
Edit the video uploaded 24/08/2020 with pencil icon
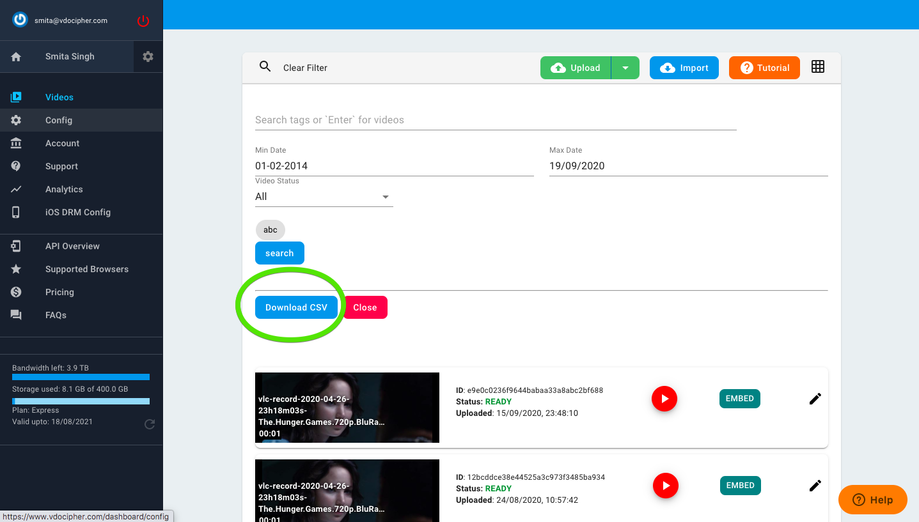tap(815, 486)
